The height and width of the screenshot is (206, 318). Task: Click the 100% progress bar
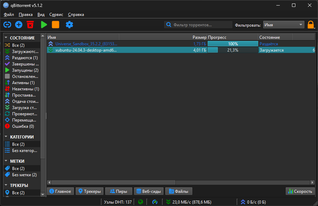233,44
